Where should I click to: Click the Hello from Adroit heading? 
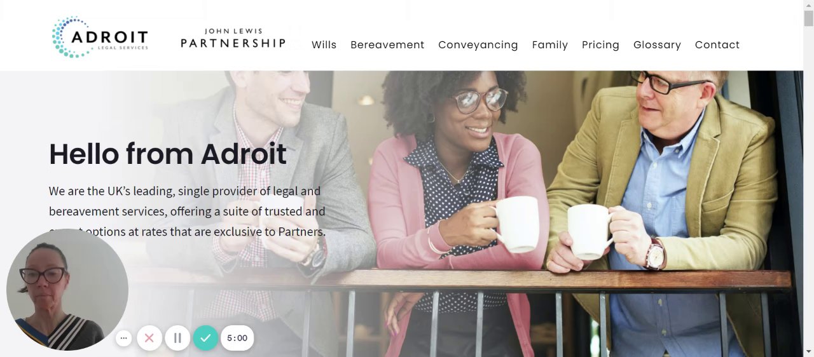pos(168,154)
